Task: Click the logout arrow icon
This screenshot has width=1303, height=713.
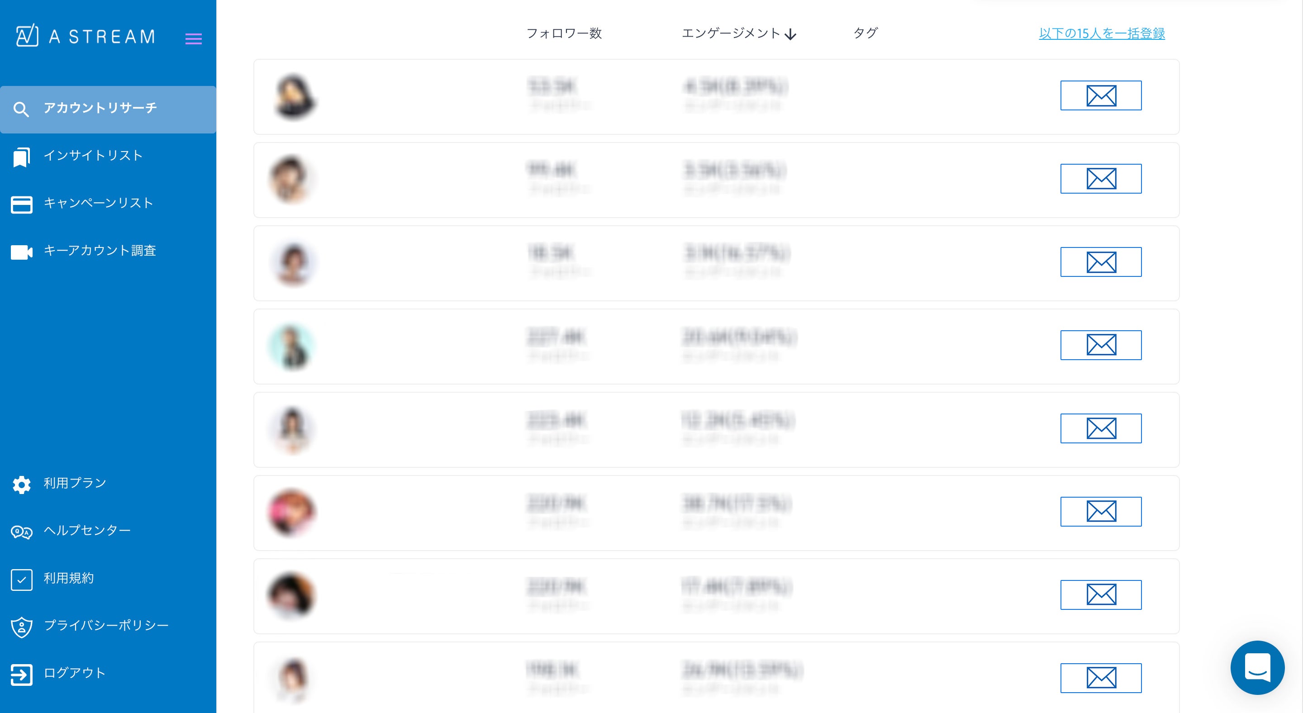Action: tap(21, 674)
